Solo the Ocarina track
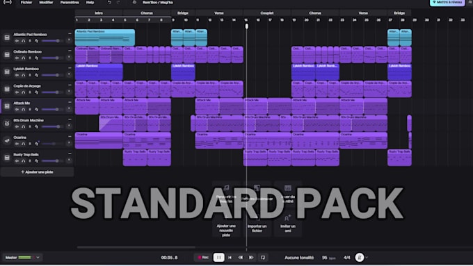Screen dimensions: 473x266 [x=24, y=144]
